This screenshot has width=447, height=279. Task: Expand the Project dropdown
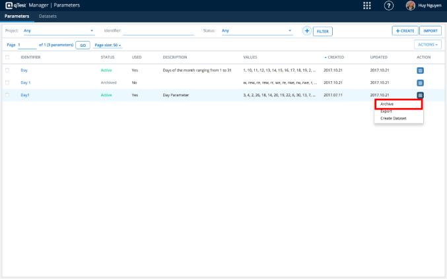coord(58,30)
